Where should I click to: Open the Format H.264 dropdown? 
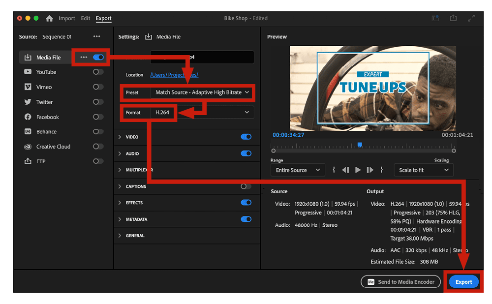[202, 112]
